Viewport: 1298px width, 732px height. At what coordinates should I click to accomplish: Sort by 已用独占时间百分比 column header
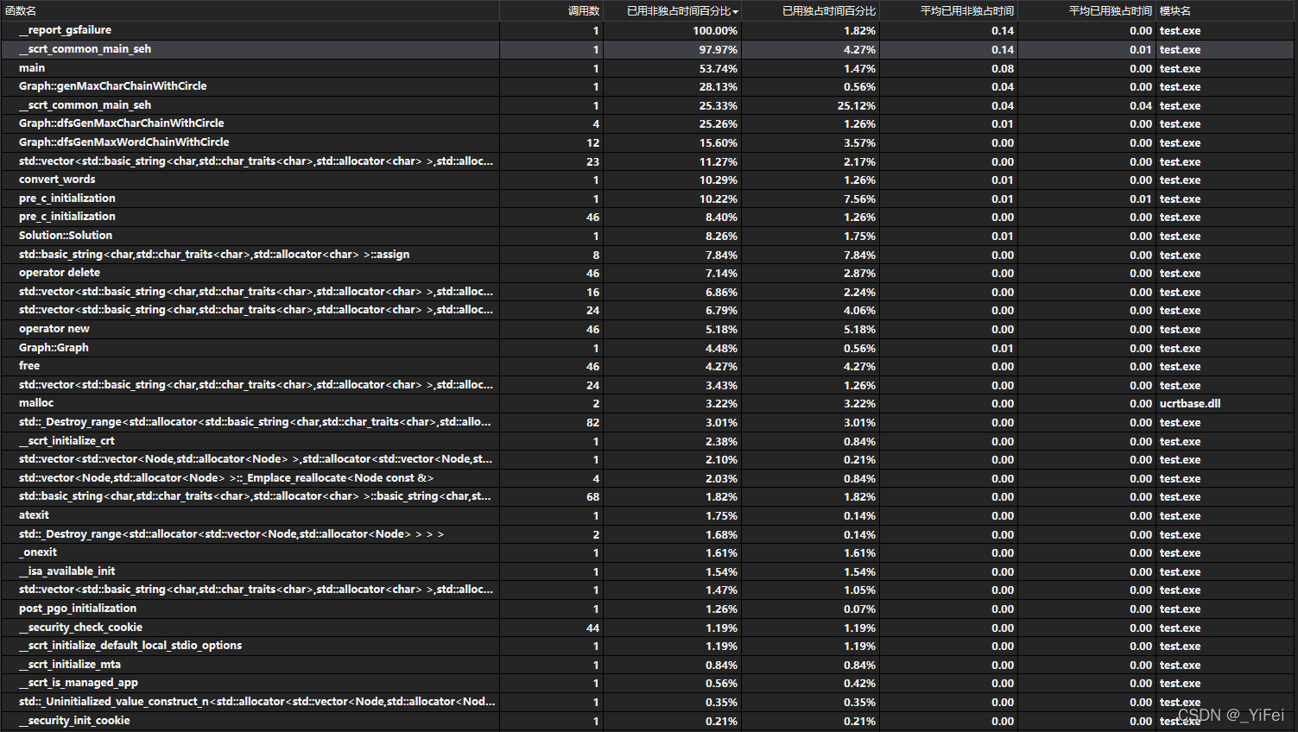tap(811, 10)
